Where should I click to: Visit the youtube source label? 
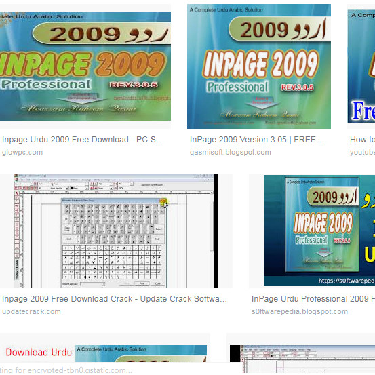tap(362, 152)
